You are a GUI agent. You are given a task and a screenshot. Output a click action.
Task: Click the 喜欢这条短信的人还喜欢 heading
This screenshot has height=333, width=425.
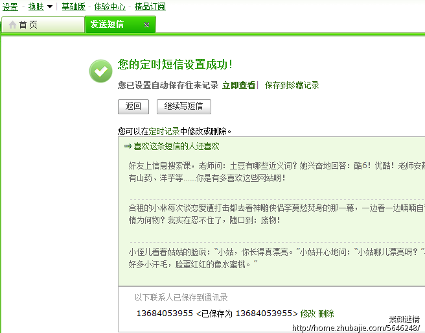[176, 147]
